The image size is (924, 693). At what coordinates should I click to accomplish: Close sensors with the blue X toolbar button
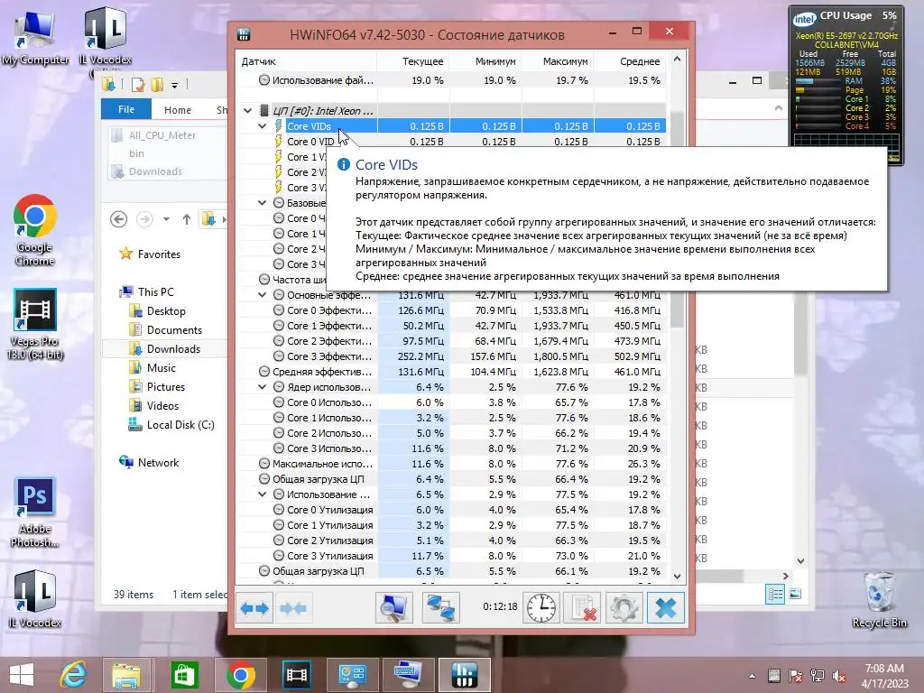pyautogui.click(x=666, y=607)
